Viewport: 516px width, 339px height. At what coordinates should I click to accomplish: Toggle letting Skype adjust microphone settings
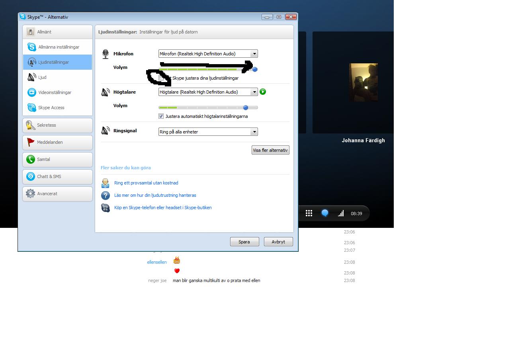[161, 78]
